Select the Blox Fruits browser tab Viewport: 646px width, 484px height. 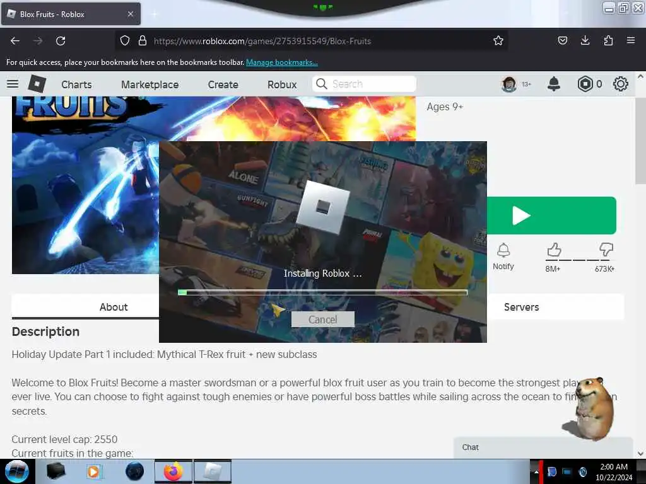coord(71,14)
